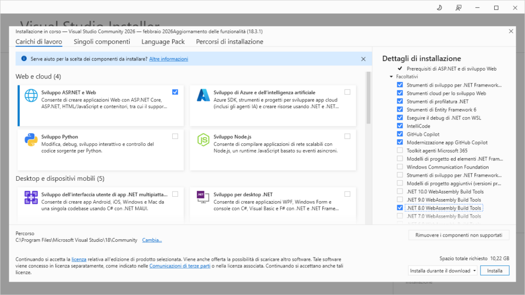Open the Language Pack tab
The height and width of the screenshot is (295, 525).
click(163, 41)
